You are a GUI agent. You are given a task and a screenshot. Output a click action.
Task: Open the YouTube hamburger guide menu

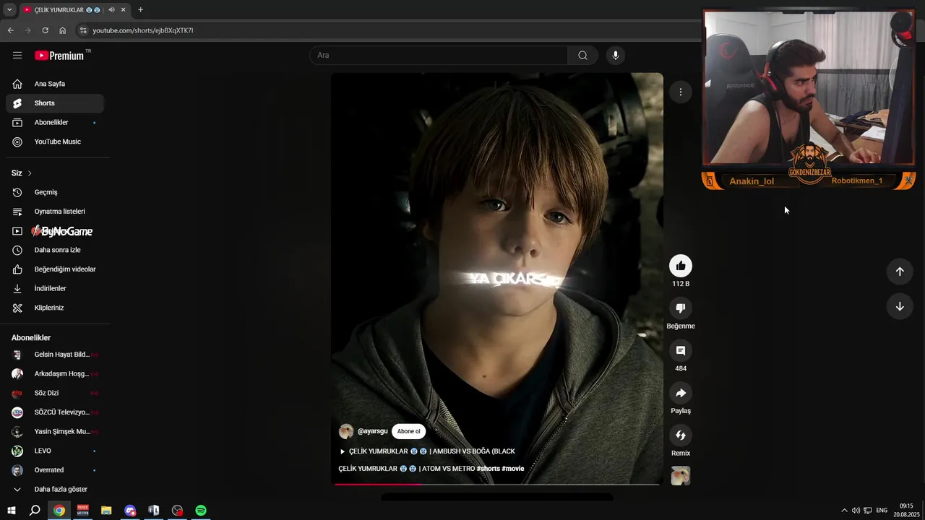[17, 56]
